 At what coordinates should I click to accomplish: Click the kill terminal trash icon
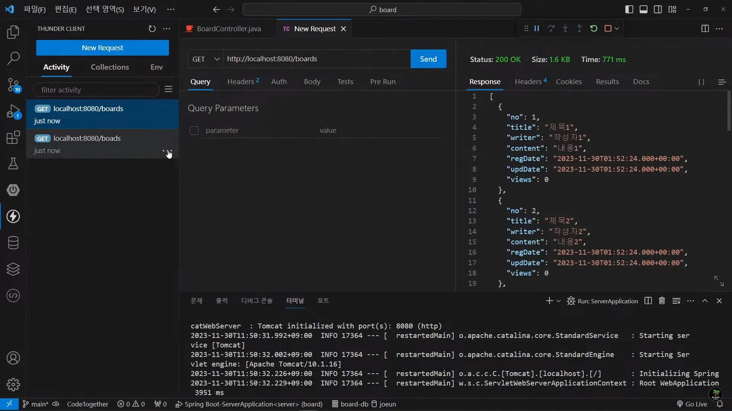662,301
